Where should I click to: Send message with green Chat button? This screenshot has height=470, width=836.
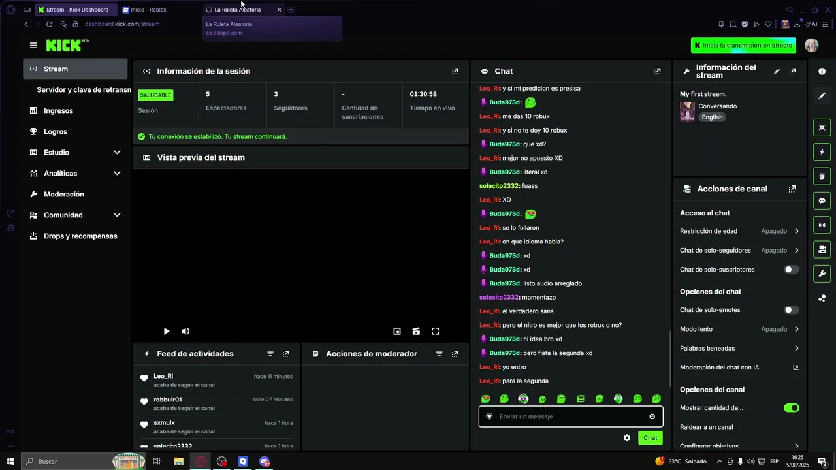point(650,438)
